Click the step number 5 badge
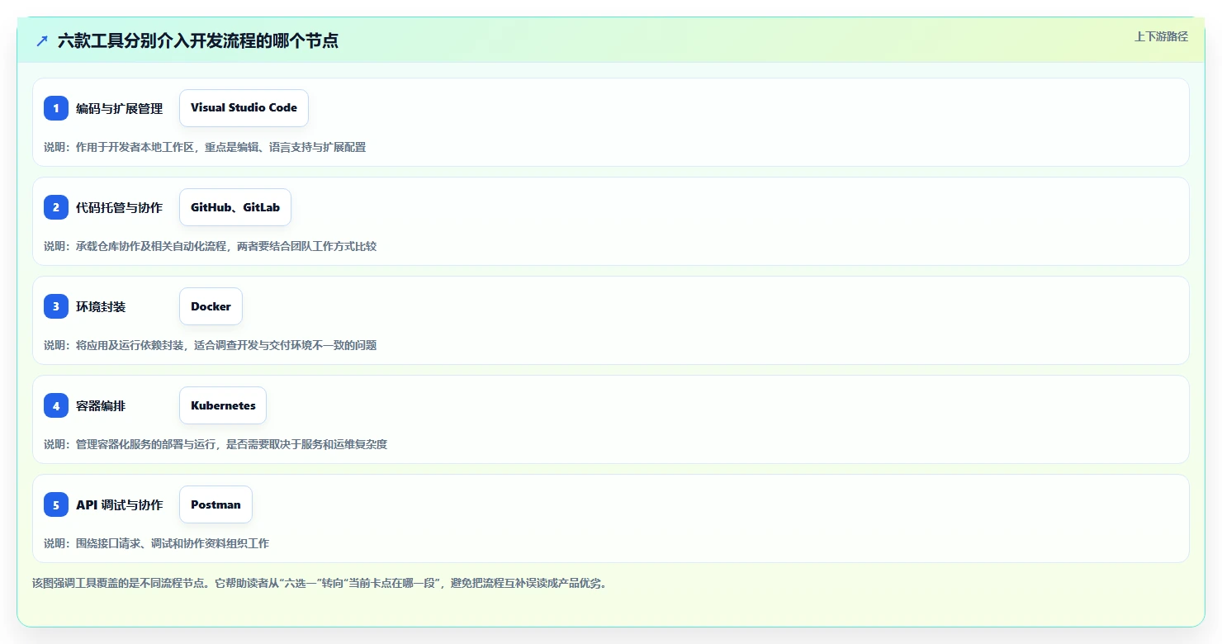 coord(56,504)
